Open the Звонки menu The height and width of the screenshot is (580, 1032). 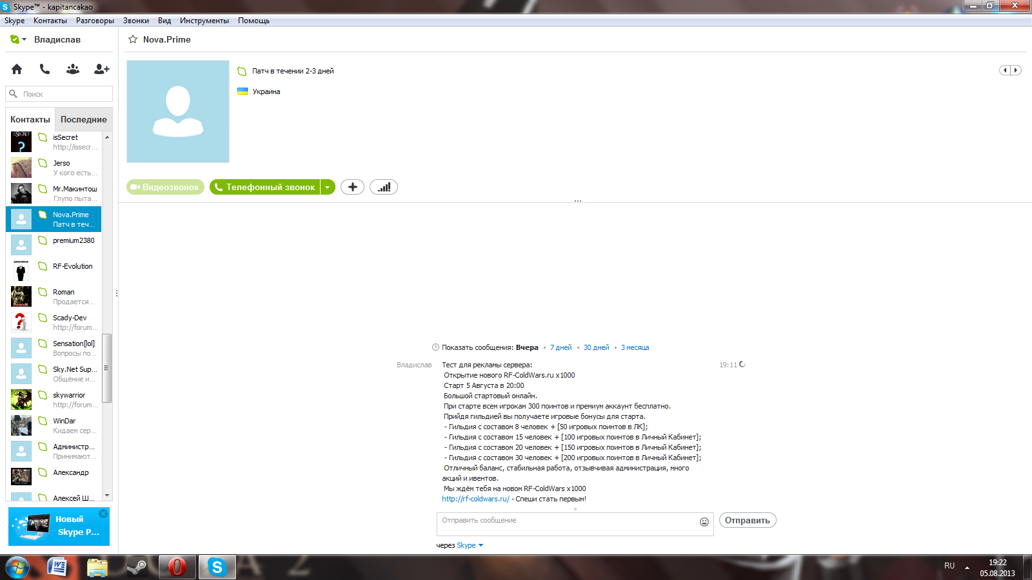coord(136,21)
